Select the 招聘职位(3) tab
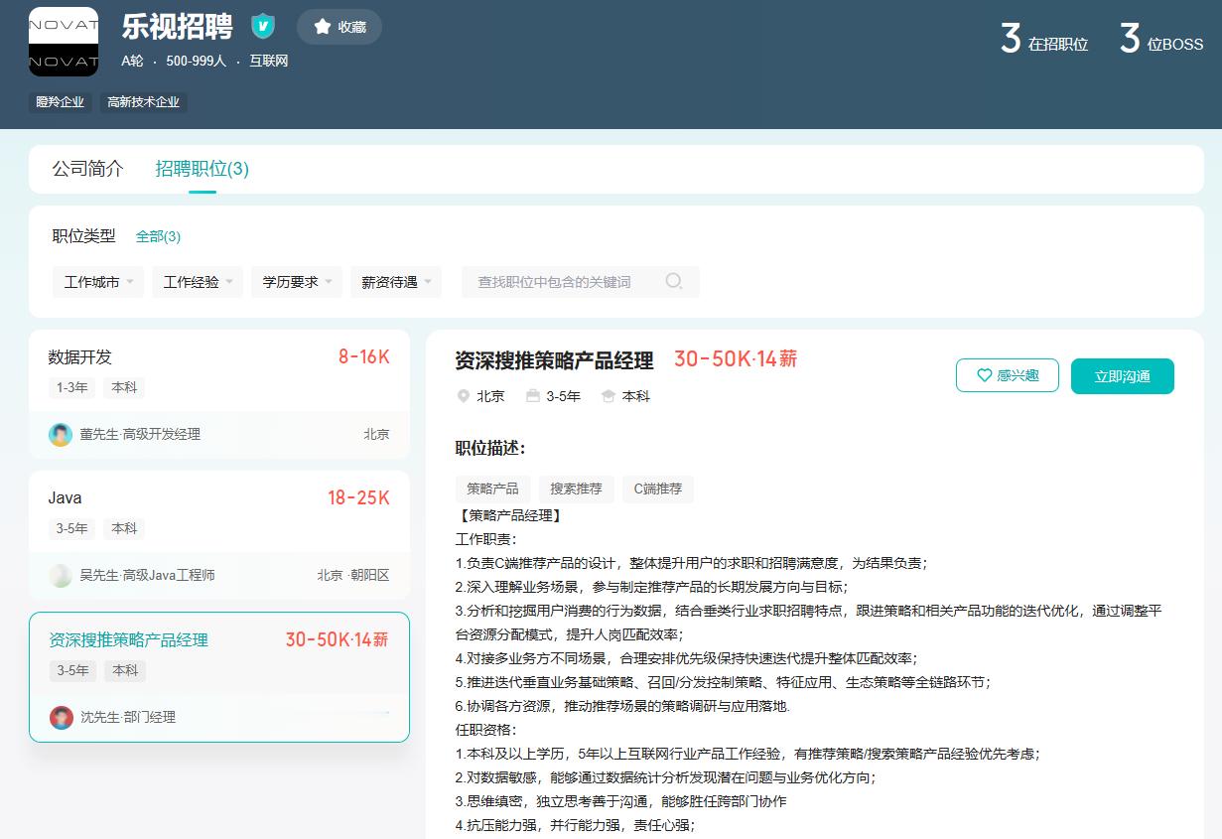Image resolution: width=1222 pixels, height=839 pixels. tap(202, 169)
